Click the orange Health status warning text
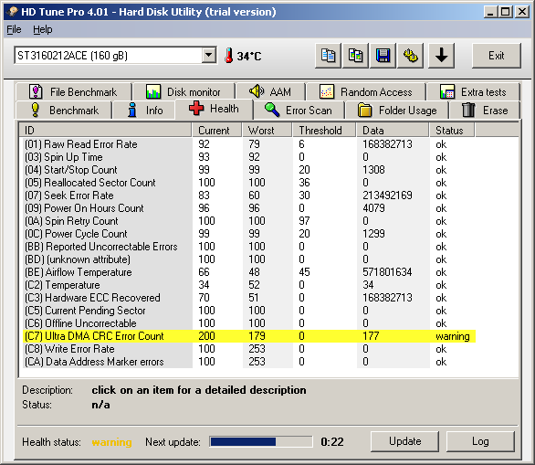 111,442
